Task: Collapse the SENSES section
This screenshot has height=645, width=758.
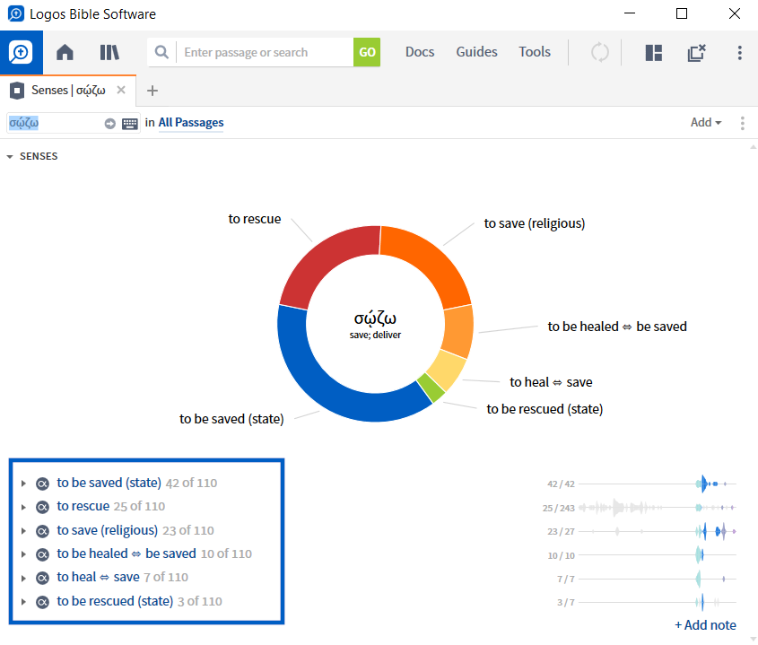Action: pyautogui.click(x=11, y=155)
